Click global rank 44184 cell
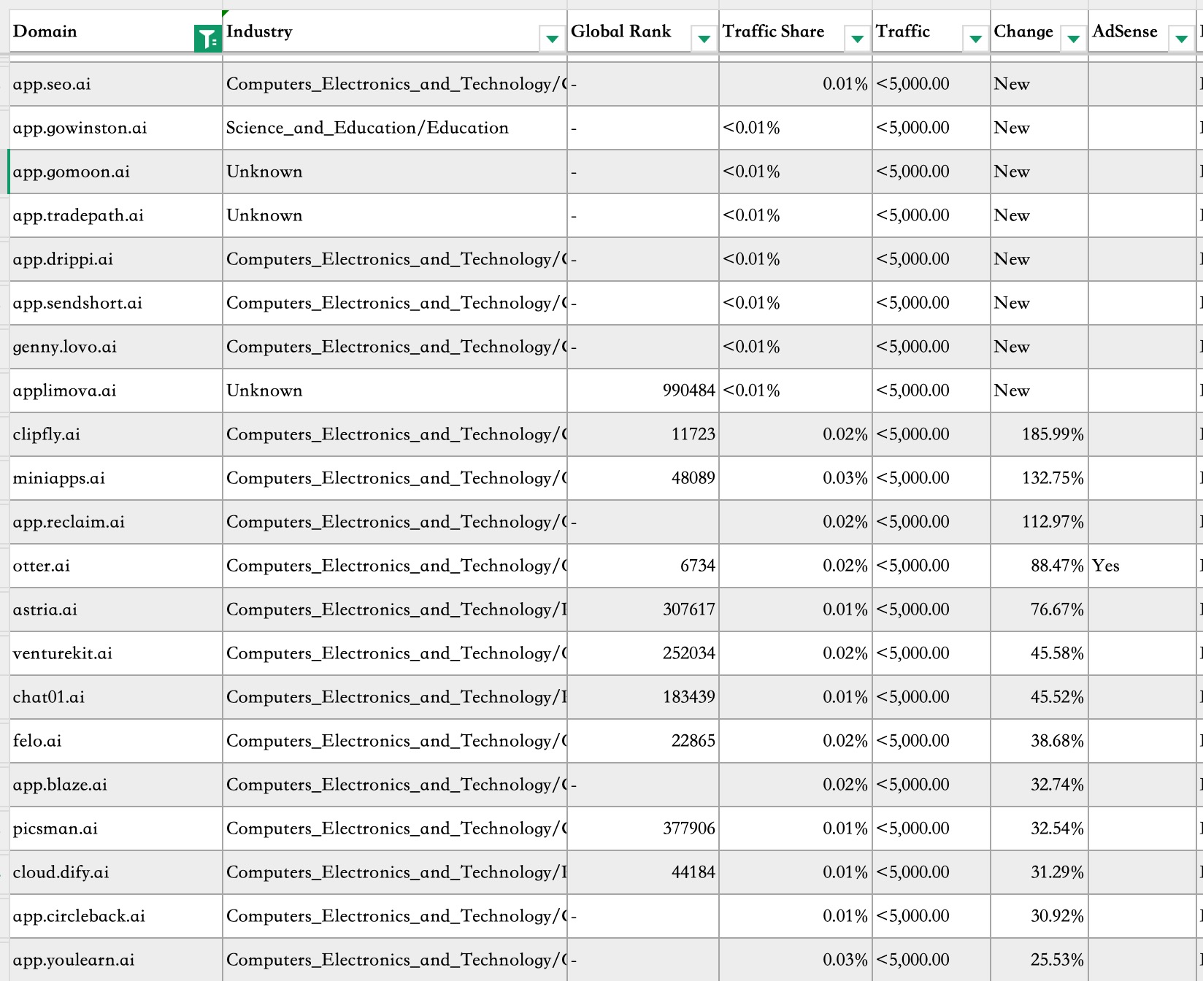Screen dimensions: 1203x981 [x=643, y=872]
